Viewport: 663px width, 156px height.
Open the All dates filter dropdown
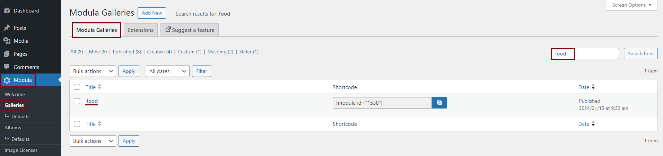[x=168, y=71]
